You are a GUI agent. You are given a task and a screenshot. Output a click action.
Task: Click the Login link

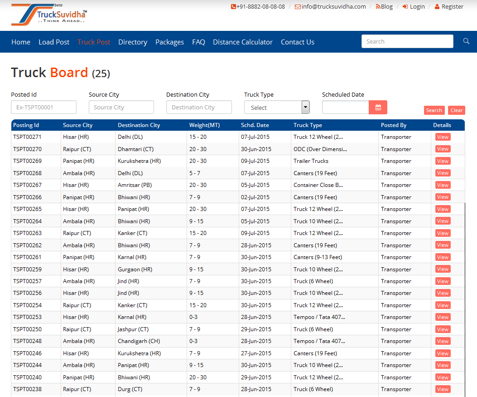pos(414,7)
